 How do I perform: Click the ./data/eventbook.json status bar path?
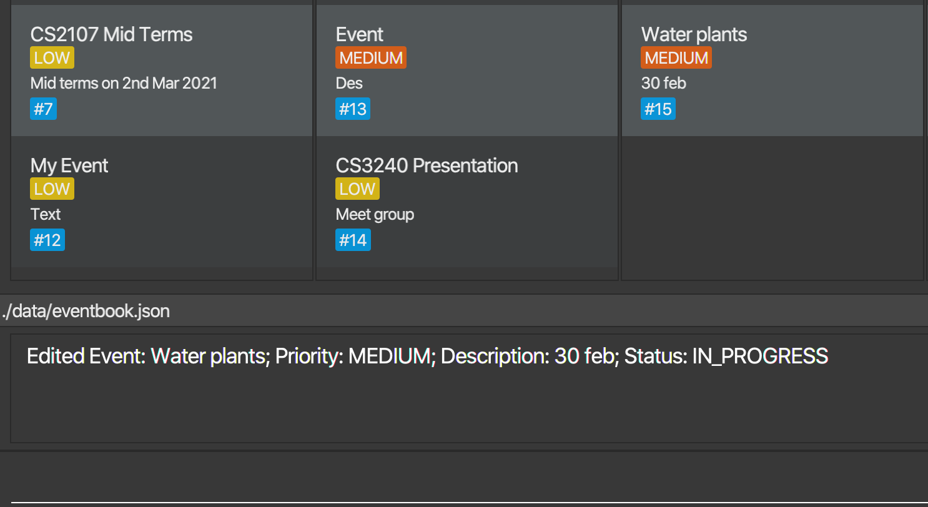86,311
